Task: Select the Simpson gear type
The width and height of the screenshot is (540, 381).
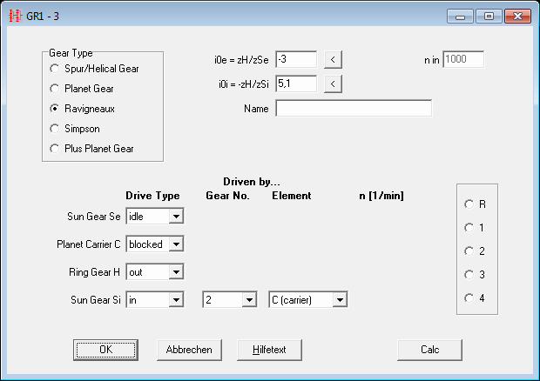Action: 55,128
